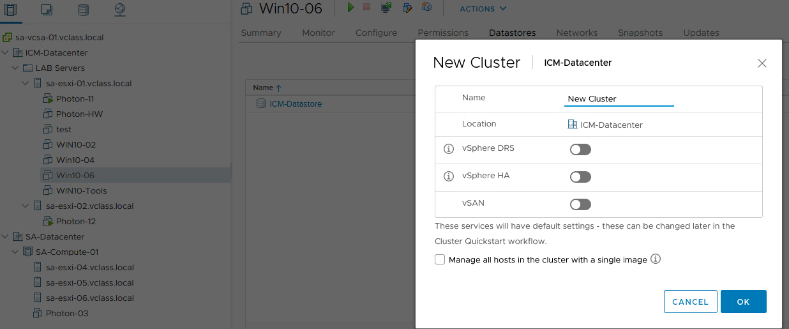The height and width of the screenshot is (329, 789).
Task: Select sa-esxi-05.vclass.local host
Action: coord(90,282)
